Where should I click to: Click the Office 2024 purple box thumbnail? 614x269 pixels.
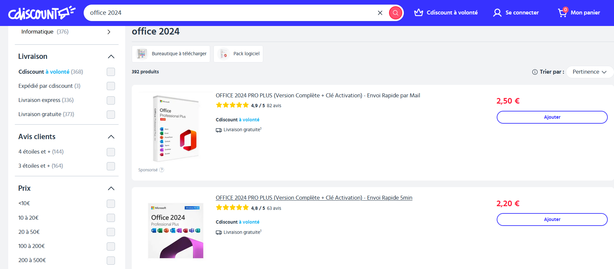coord(176,231)
